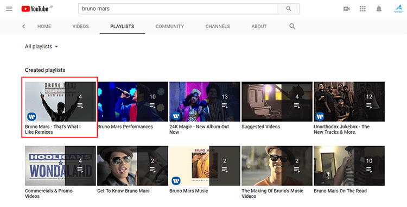Click playlist icon on On The Road thumbnail
Image resolution: width=407 pixels, height=207 pixels.
[369, 170]
